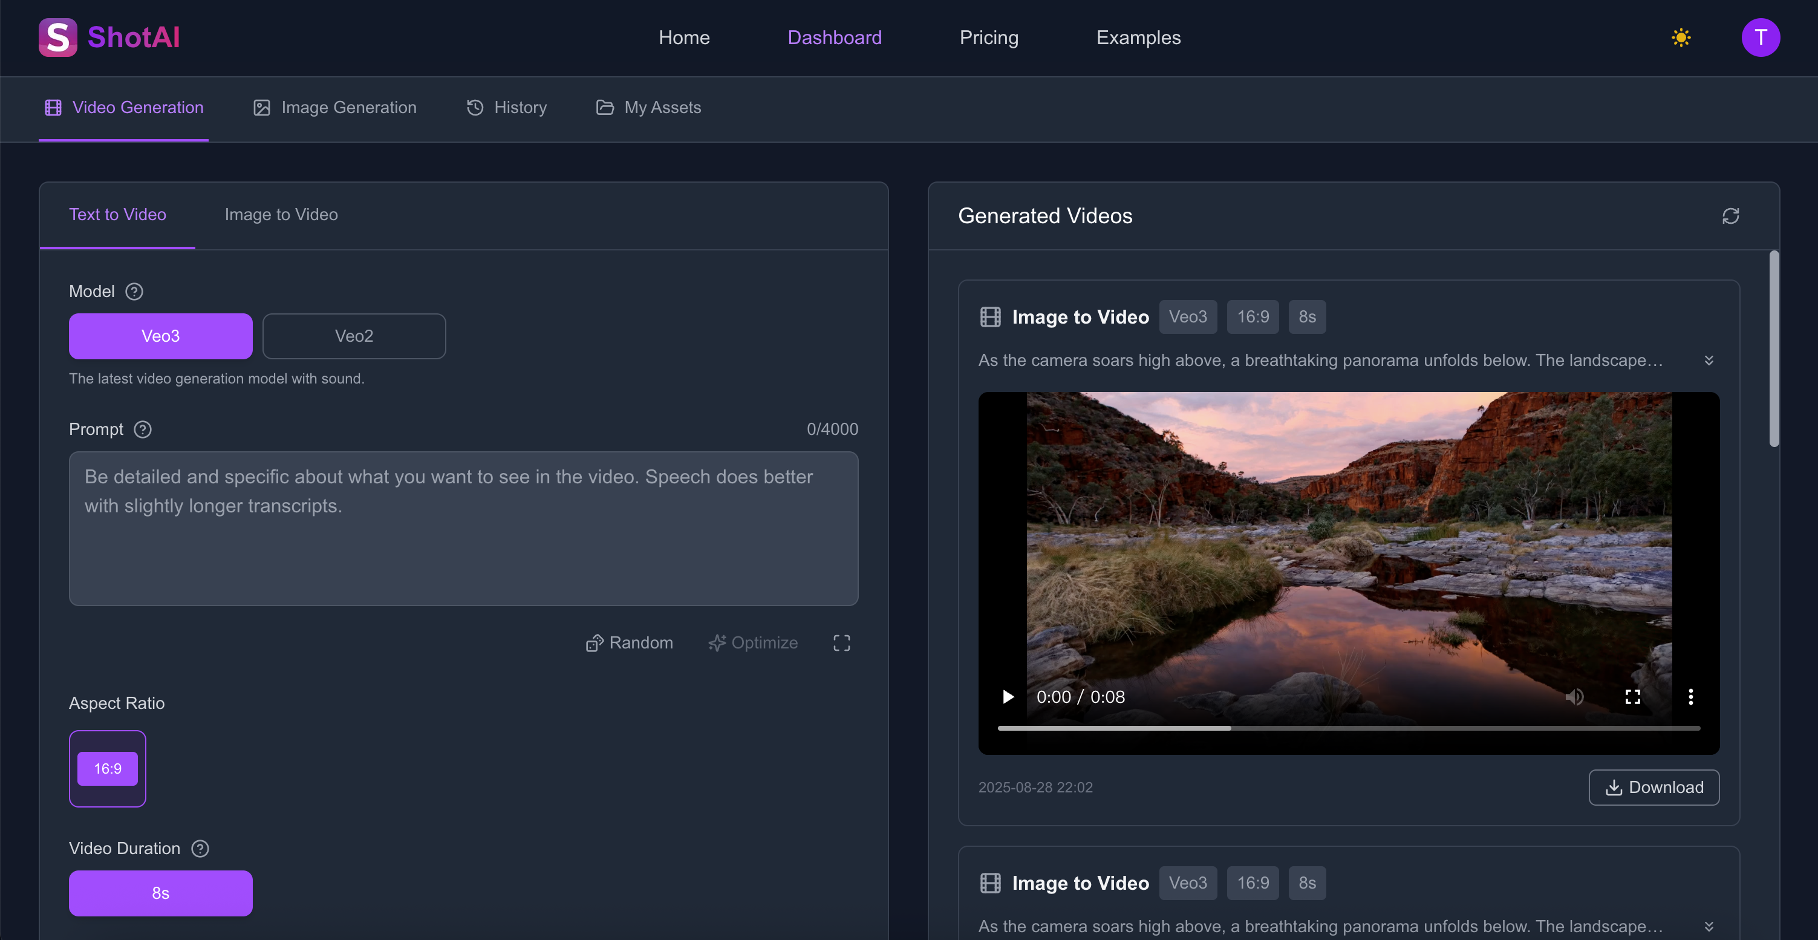Focus the Prompt text area
This screenshot has width=1818, height=940.
(x=464, y=529)
